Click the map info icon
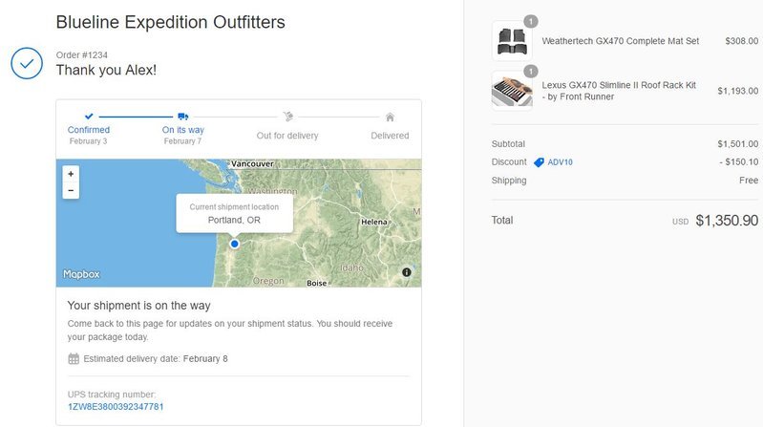Screen dimensions: 763x427 point(407,272)
